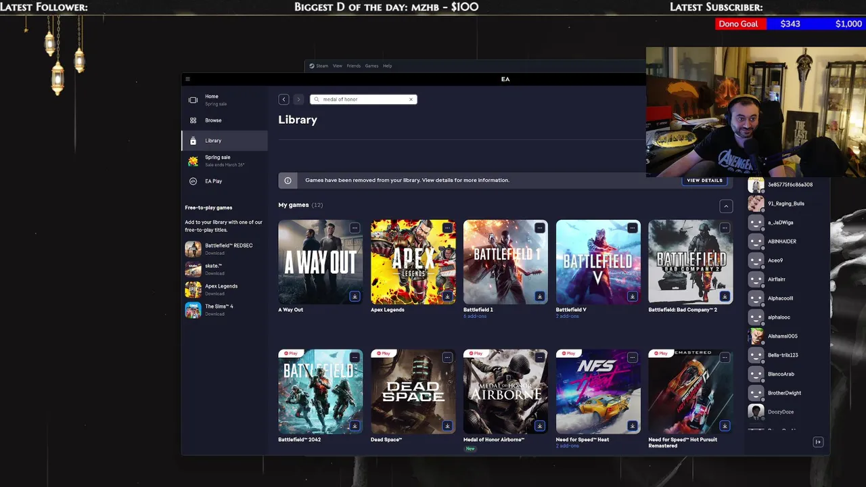This screenshot has height=487, width=866.
Task: Open options menu on Apex Legends card
Action: click(x=447, y=228)
